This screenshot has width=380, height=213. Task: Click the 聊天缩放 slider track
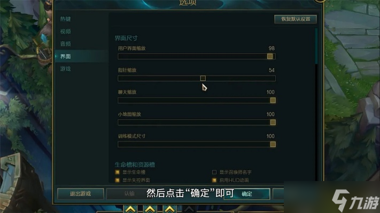[x=197, y=101]
